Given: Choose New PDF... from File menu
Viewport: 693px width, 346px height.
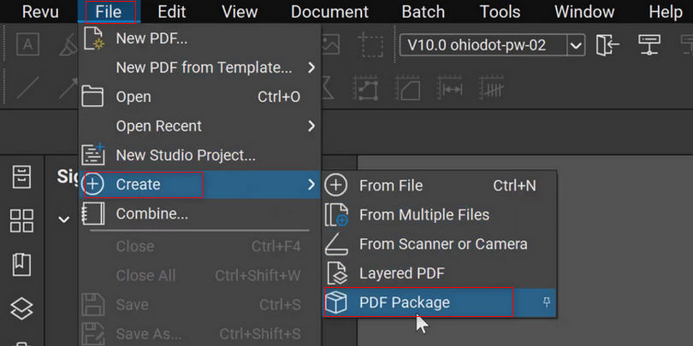Looking at the screenshot, I should pyautogui.click(x=199, y=38).
